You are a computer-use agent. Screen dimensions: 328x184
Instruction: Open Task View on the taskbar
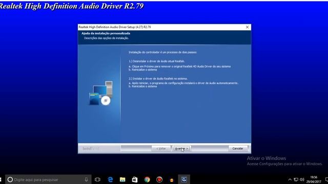97,179
